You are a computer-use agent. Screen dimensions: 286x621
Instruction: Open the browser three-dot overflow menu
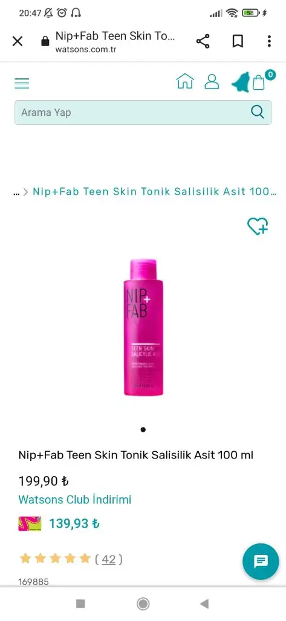coord(269,41)
